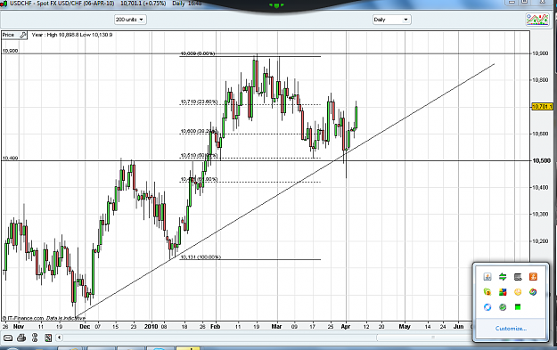The width and height of the screenshot is (557, 350).
Task: Click the green-and-orange tray icon
Action: pos(487,292)
